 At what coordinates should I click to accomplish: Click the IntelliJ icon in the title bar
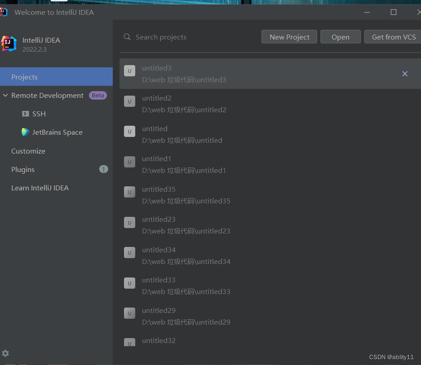click(x=4, y=12)
